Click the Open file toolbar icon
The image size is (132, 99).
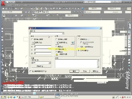[6, 9]
